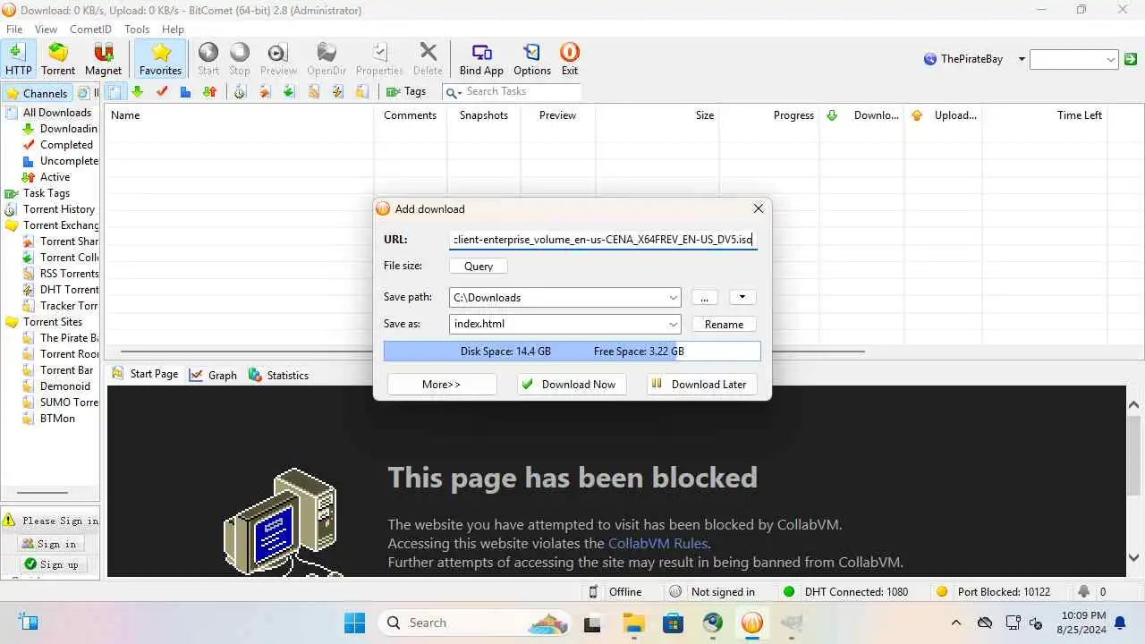Open the small arrow dropdown next to the browse button
1145x644 pixels.
point(742,297)
